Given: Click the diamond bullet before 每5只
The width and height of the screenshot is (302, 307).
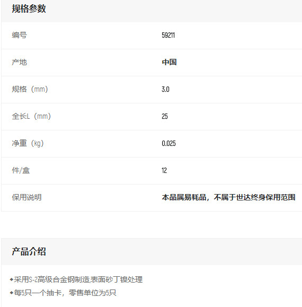Looking at the screenshot, I should coord(11,293).
